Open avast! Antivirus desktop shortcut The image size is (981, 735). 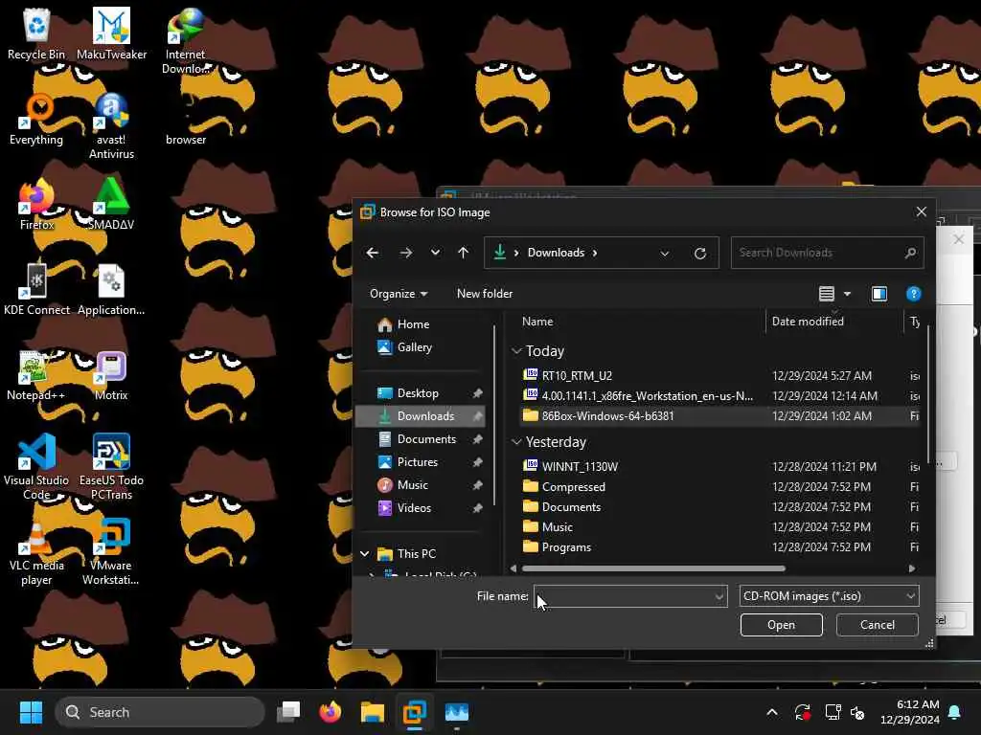(111, 126)
